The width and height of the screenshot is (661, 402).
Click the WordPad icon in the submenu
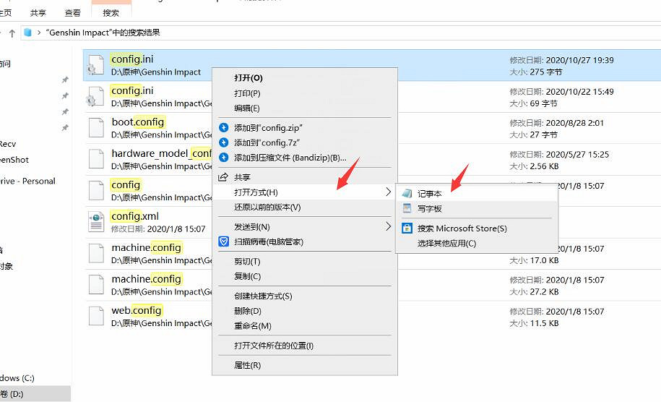click(x=407, y=209)
